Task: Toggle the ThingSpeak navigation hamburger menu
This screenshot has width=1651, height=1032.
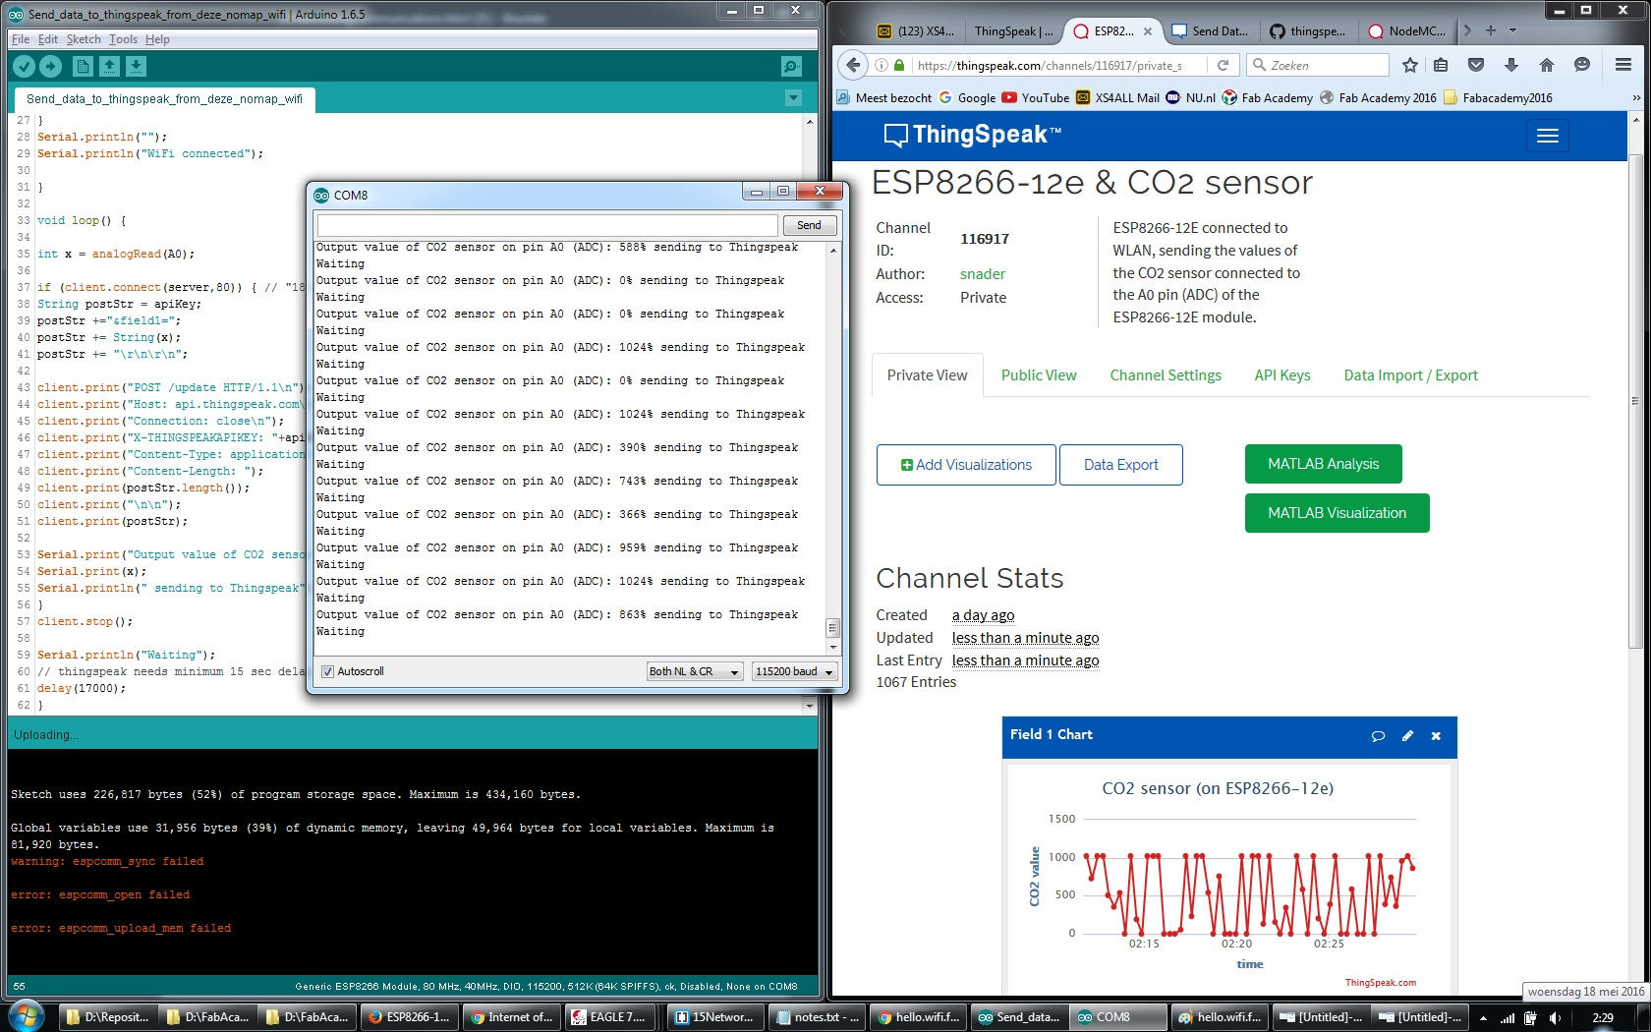Action: click(x=1548, y=136)
